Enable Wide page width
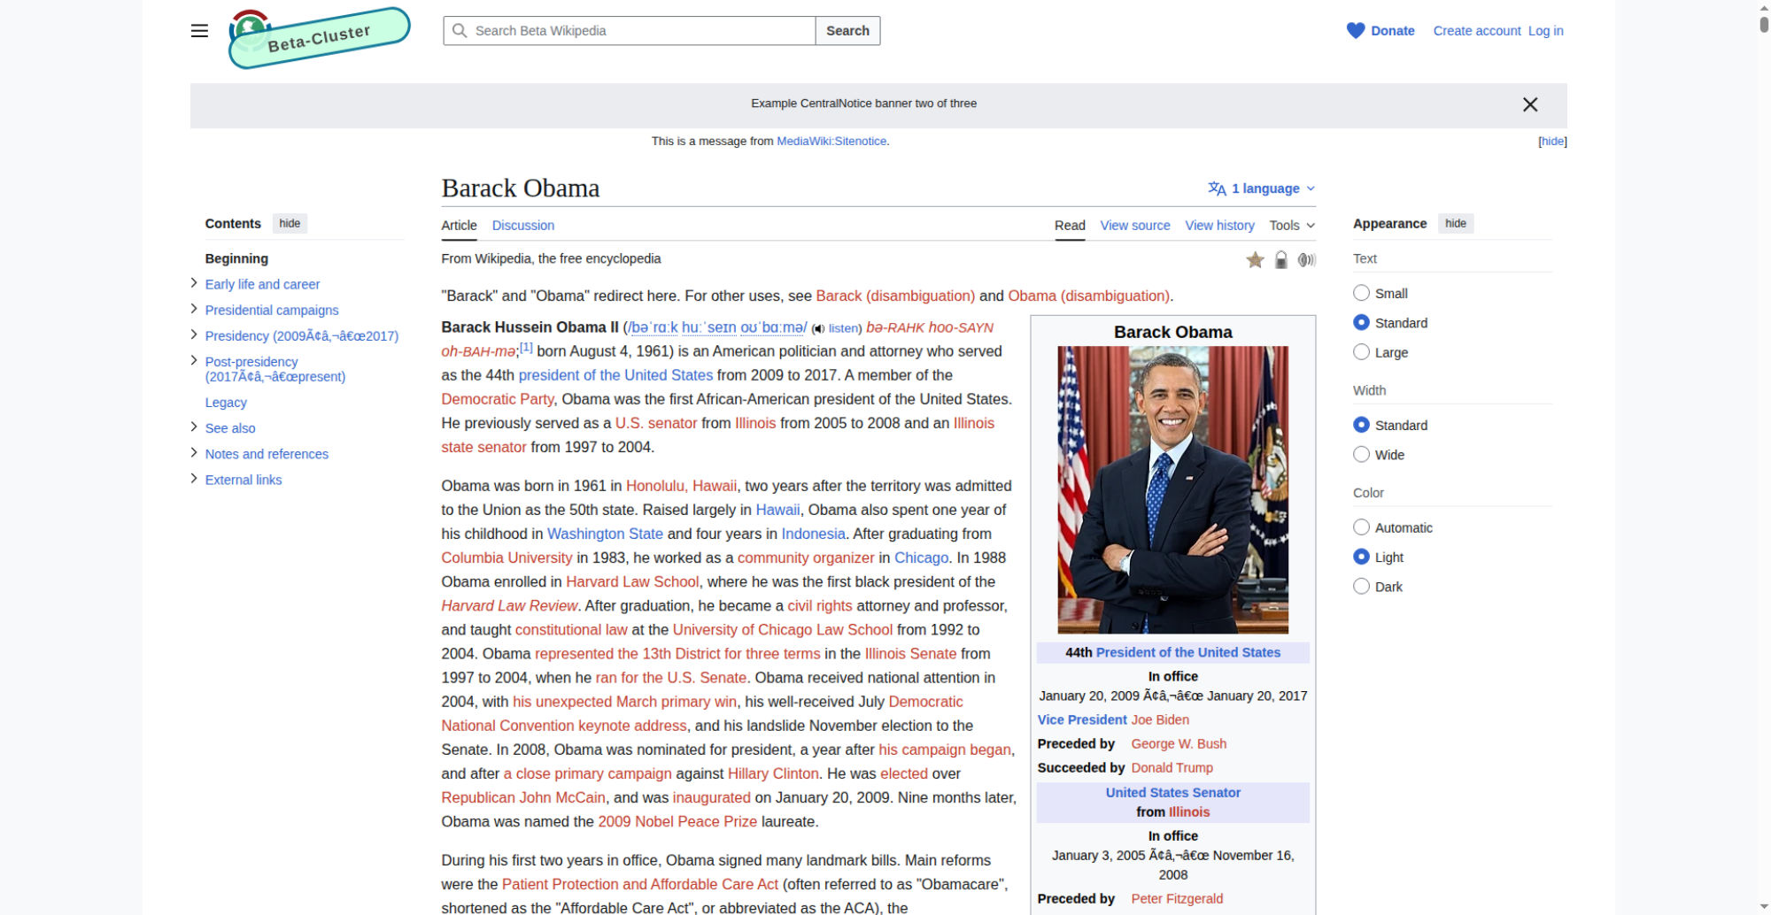Image resolution: width=1771 pixels, height=915 pixels. pos(1361,454)
